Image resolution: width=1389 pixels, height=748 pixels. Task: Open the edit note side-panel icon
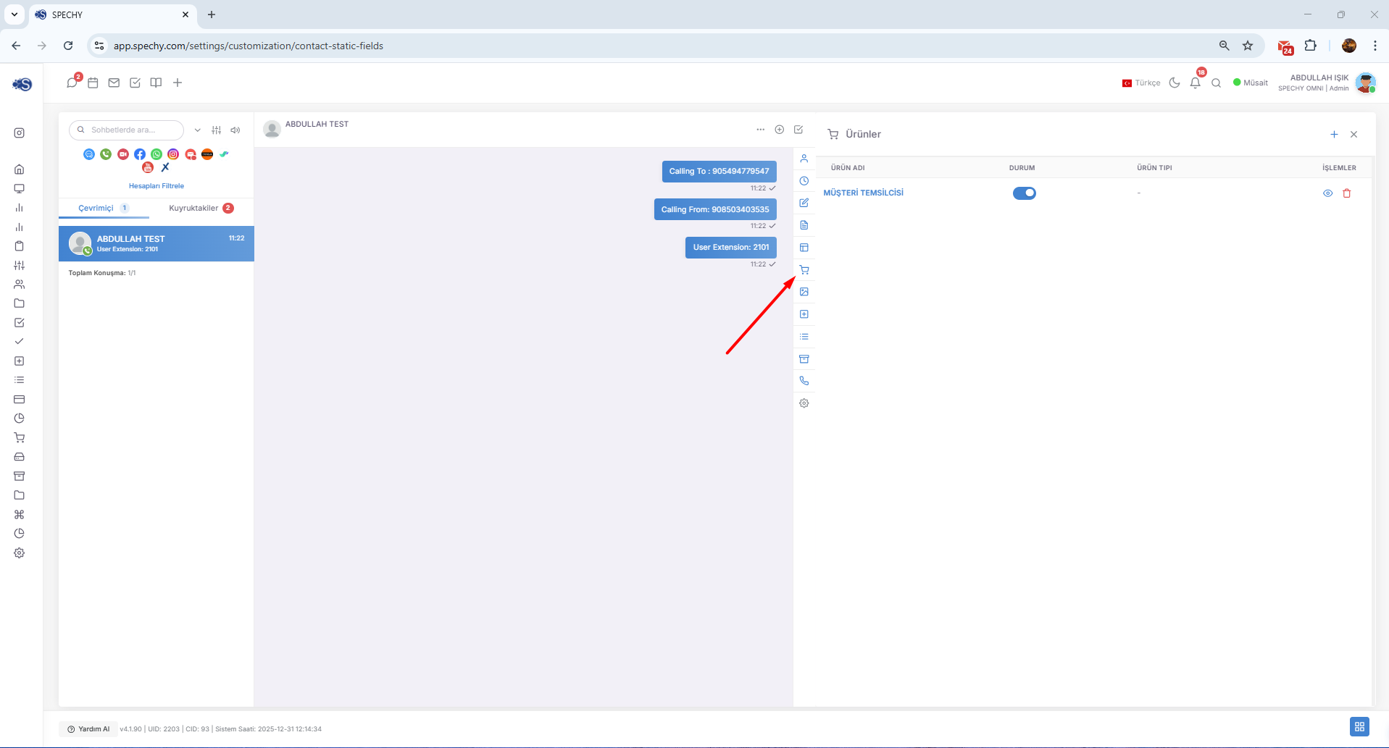coord(804,203)
